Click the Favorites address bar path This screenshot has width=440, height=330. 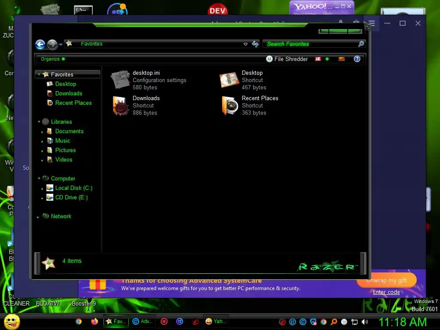[x=92, y=44]
